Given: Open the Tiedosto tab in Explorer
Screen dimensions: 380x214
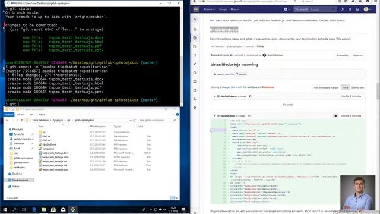Looking at the screenshot, I should [x=9, y=115].
